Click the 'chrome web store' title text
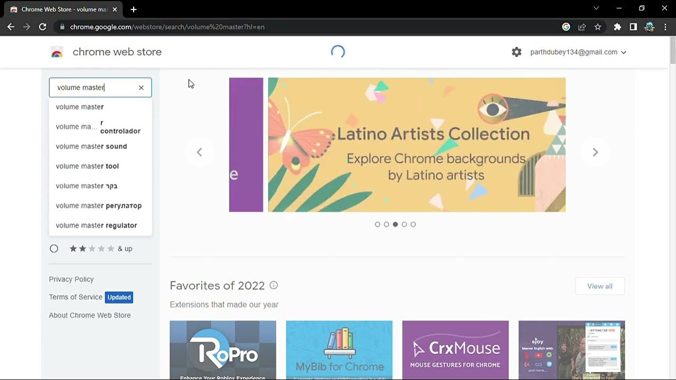Screen dimensions: 676x380 point(117,52)
